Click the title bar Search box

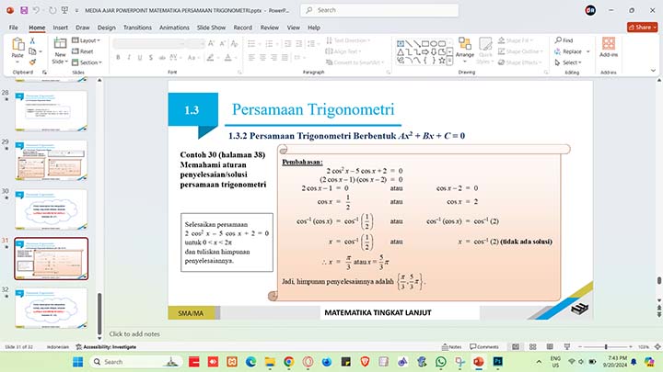(379, 10)
